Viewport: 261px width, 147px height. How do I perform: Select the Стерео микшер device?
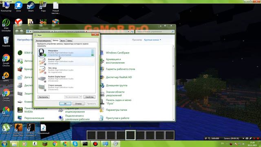(x=66, y=87)
